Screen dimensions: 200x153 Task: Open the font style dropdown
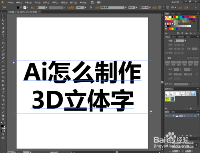(136, 8)
